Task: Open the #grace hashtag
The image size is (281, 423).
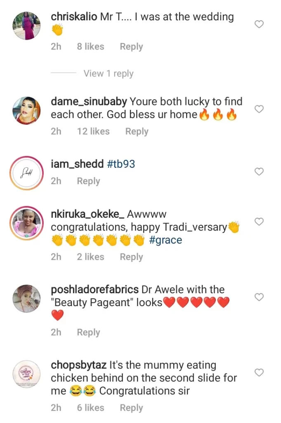Action: (165, 240)
